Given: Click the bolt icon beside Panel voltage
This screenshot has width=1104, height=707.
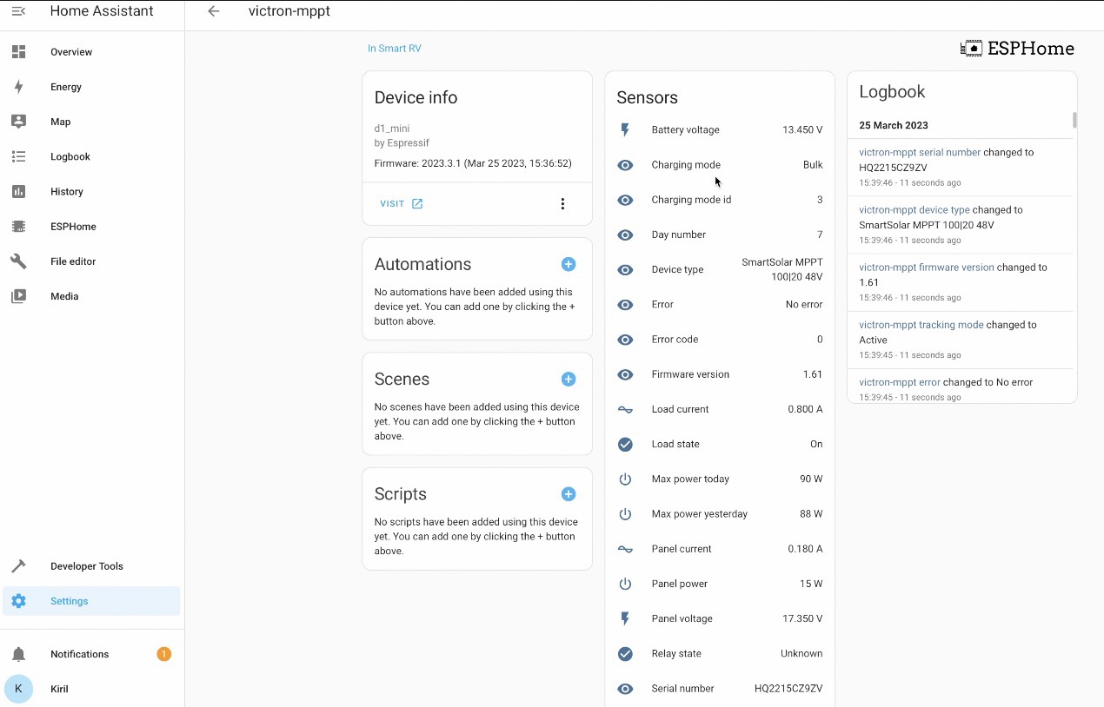Looking at the screenshot, I should tap(625, 618).
